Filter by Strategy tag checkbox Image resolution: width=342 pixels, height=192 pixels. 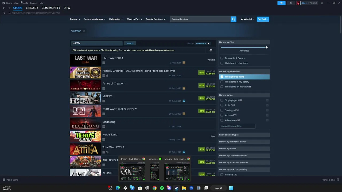pyautogui.click(x=222, y=110)
